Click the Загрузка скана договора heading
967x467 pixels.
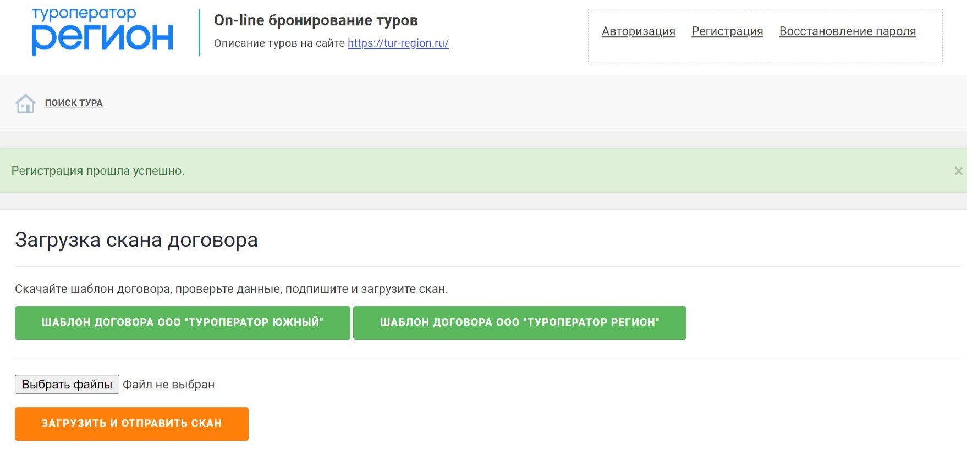[x=136, y=240]
